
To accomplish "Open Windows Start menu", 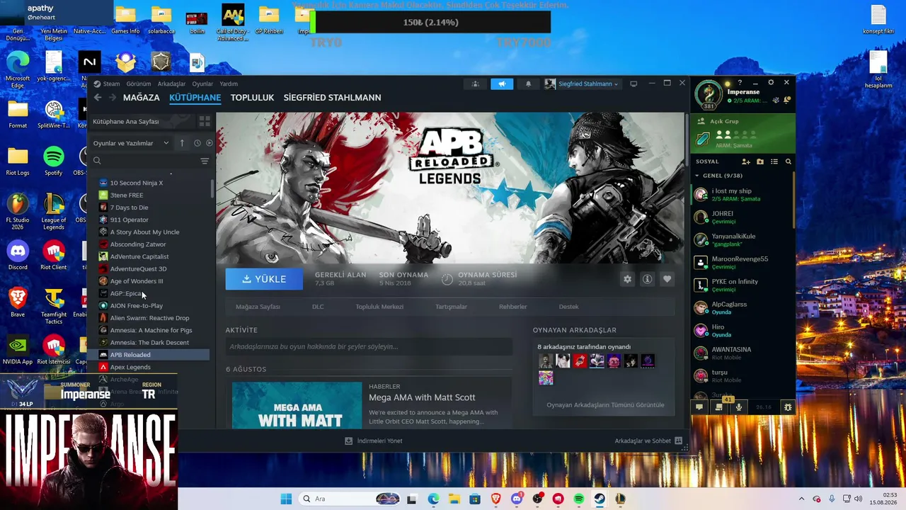I will pos(286,499).
